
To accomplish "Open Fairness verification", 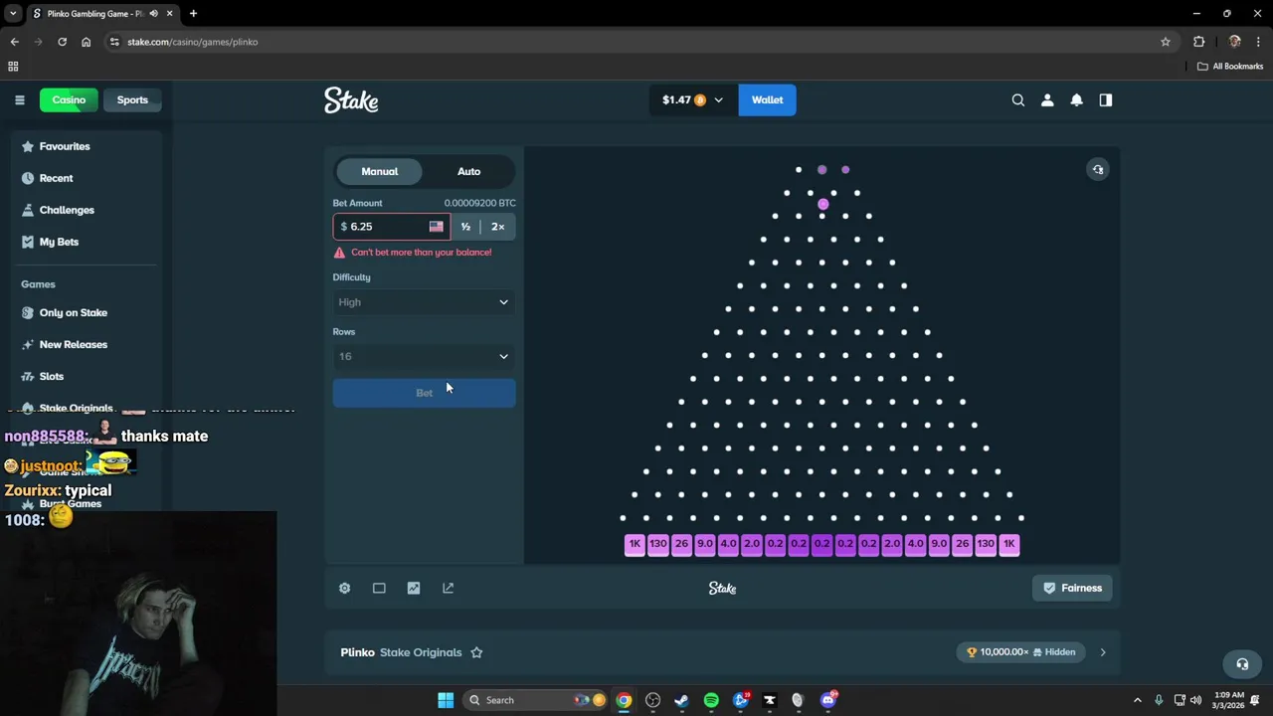I will coord(1072,588).
